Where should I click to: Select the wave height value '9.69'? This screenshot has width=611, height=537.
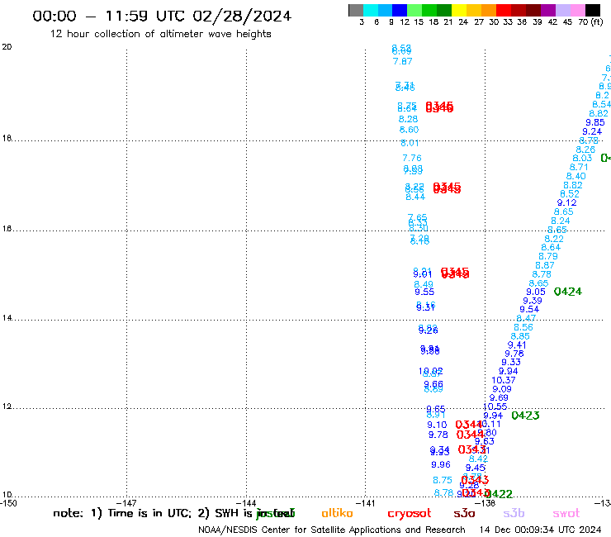(x=499, y=397)
